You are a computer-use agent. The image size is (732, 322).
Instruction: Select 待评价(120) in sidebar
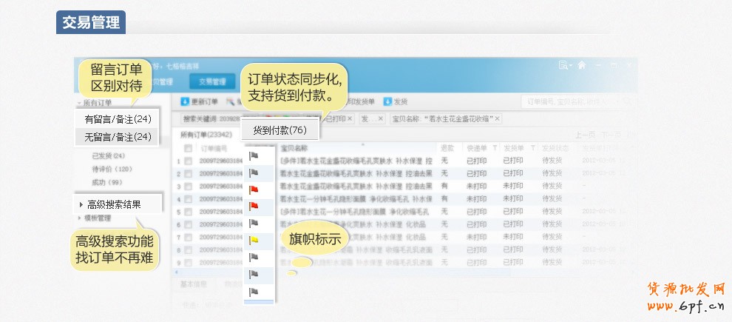pos(112,169)
